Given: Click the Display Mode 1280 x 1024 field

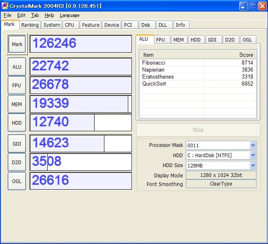Looking at the screenshot, I should (221, 175).
